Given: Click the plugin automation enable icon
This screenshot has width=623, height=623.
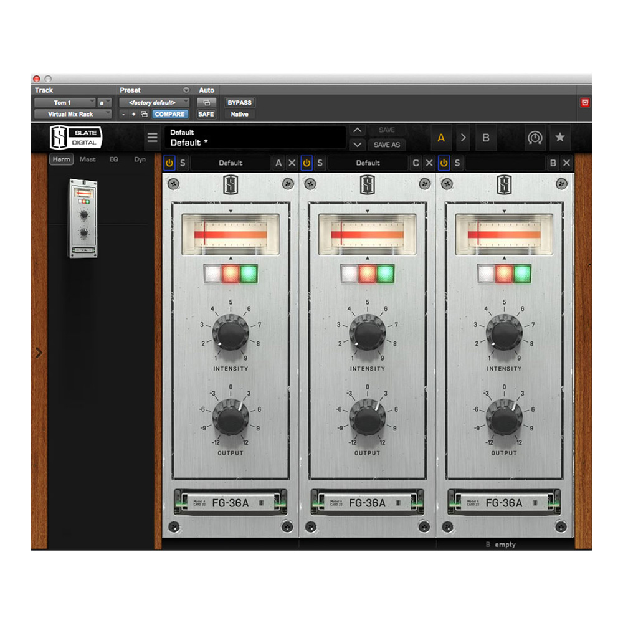Looking at the screenshot, I should (x=207, y=103).
